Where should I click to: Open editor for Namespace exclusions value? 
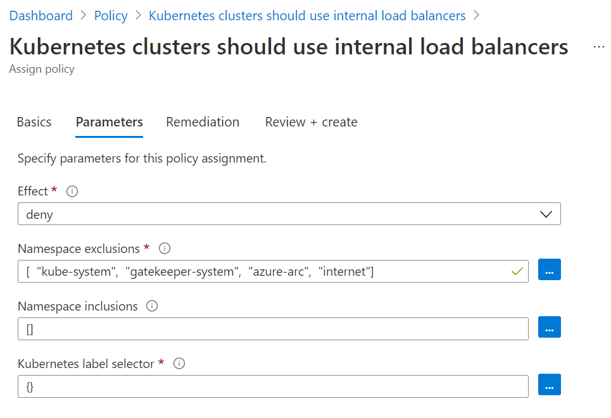pos(550,269)
